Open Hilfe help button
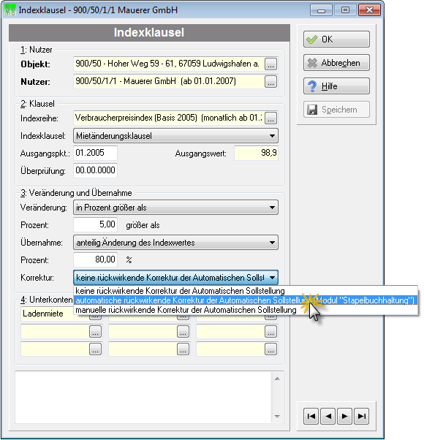 click(336, 86)
